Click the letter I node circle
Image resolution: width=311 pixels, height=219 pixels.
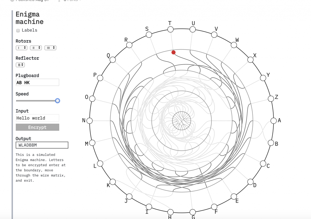(x=149, y=207)
